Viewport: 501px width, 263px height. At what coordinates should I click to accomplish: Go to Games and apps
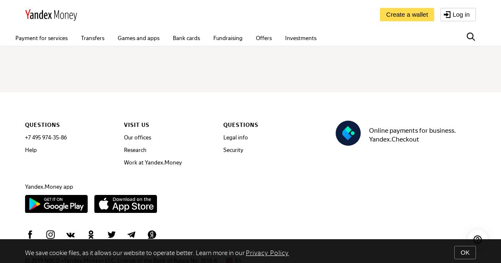point(139,38)
